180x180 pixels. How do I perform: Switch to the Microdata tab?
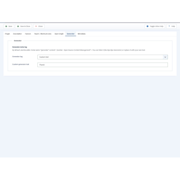(81, 34)
